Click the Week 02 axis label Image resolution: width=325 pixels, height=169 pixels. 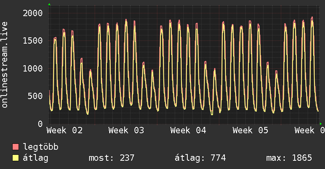[x=64, y=130]
